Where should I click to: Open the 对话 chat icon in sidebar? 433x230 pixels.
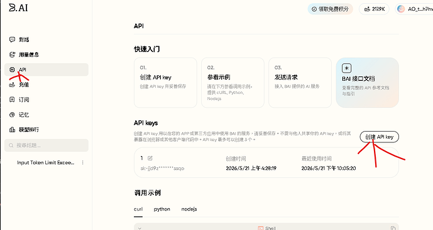tap(12, 39)
